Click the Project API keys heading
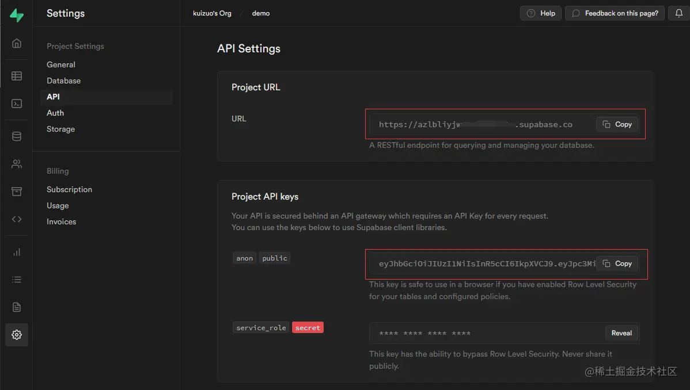This screenshot has width=690, height=390. [265, 197]
